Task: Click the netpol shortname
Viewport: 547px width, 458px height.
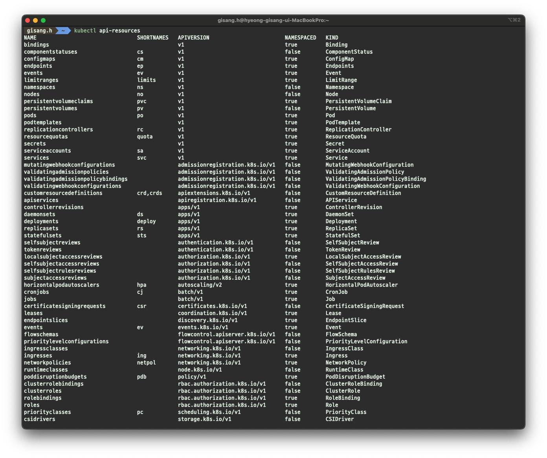Action: click(147, 363)
